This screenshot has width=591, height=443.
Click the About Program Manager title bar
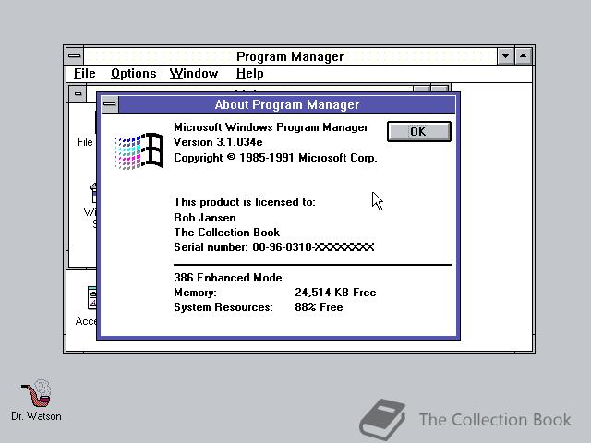pyautogui.click(x=287, y=104)
